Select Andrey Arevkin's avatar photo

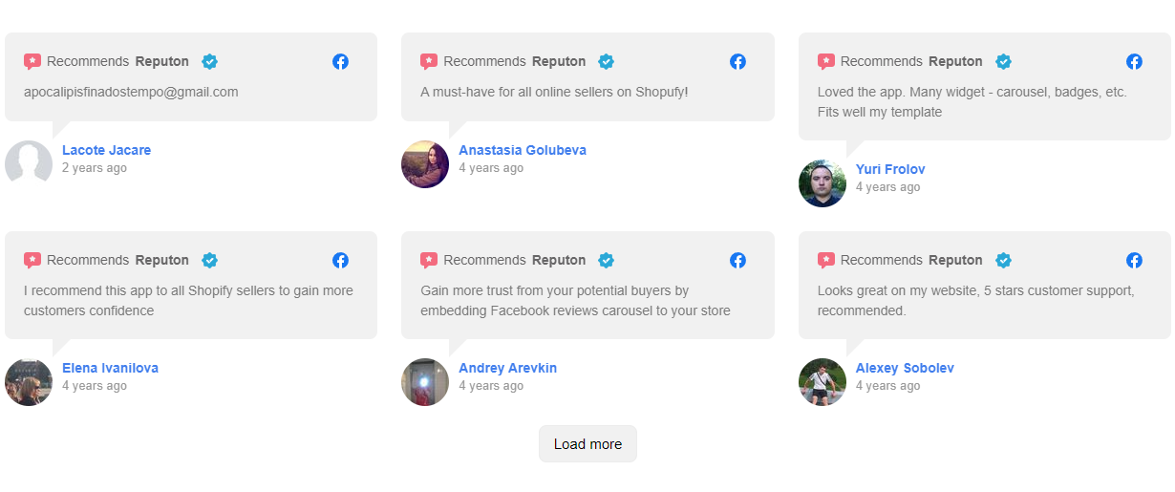point(425,382)
